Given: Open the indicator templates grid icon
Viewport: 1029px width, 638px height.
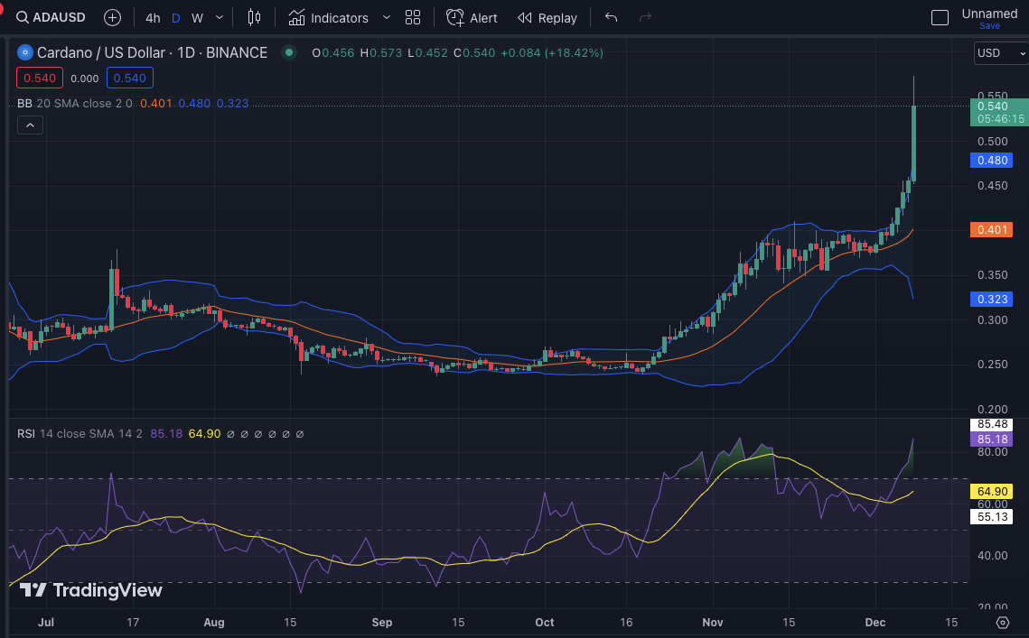Looking at the screenshot, I should click(x=413, y=17).
